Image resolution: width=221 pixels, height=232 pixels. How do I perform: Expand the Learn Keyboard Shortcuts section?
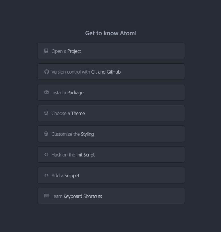(111, 196)
